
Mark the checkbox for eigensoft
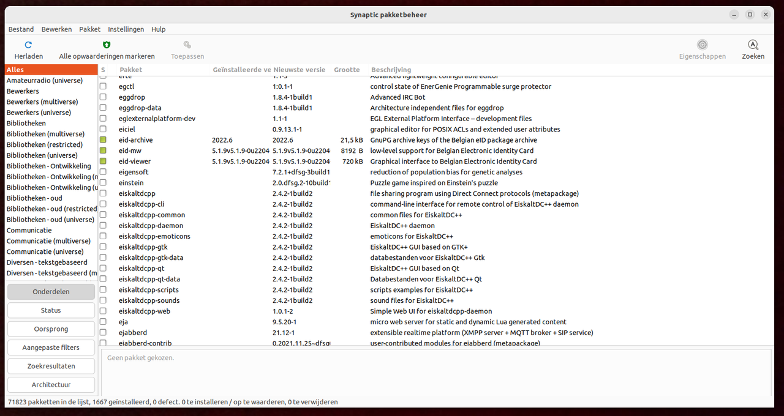pos(103,172)
